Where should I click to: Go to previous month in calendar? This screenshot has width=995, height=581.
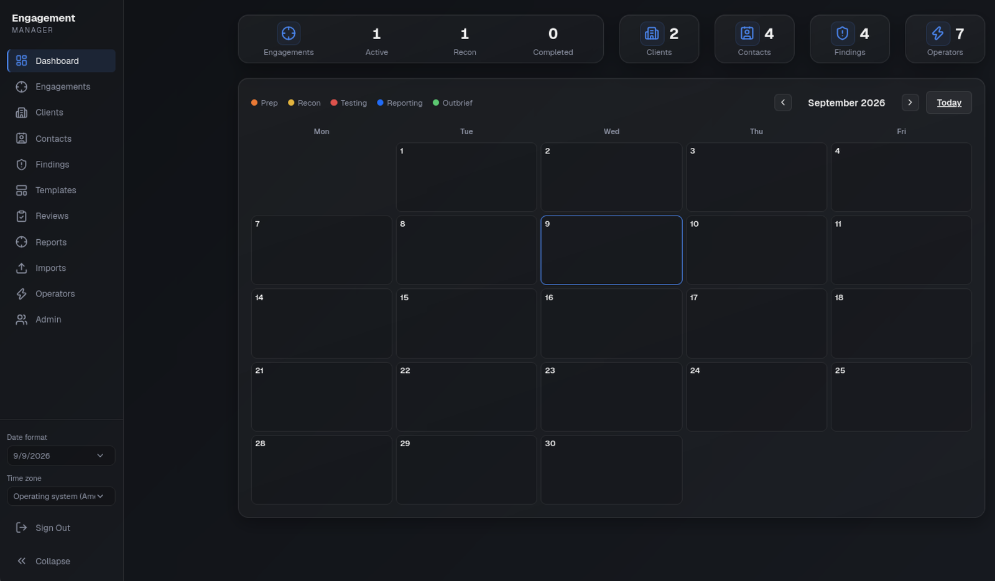(783, 103)
